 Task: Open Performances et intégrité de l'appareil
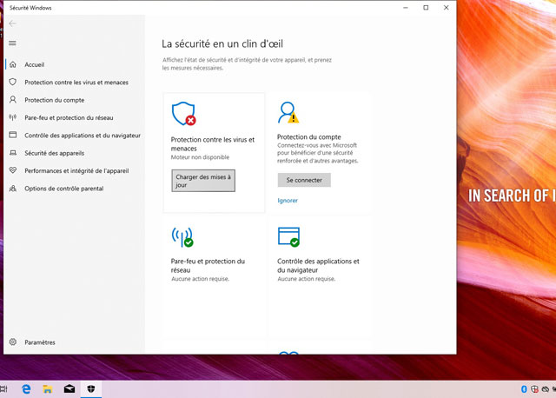[x=76, y=171]
